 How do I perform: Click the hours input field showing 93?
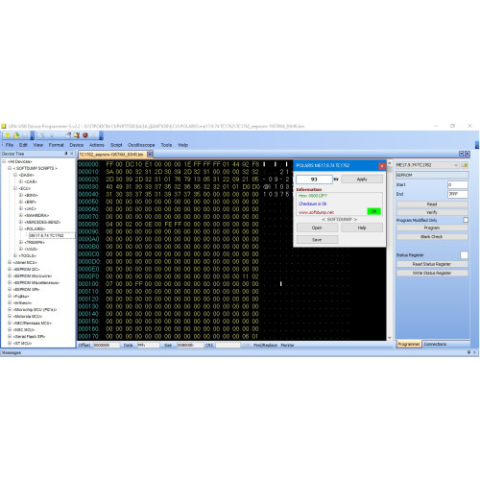(314, 180)
